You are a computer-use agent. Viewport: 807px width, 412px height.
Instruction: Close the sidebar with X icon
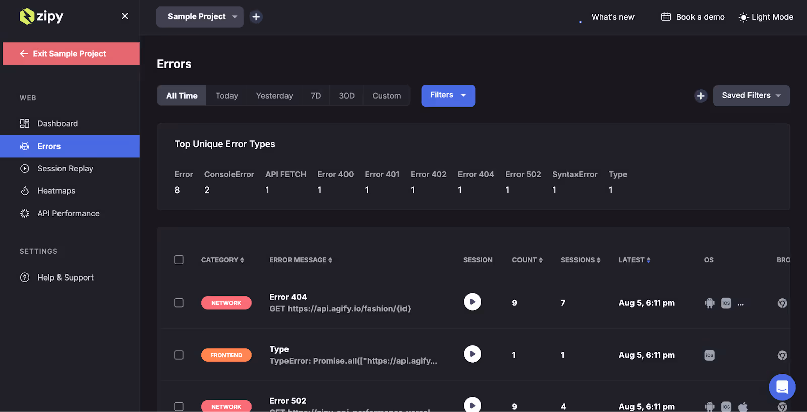click(x=125, y=16)
